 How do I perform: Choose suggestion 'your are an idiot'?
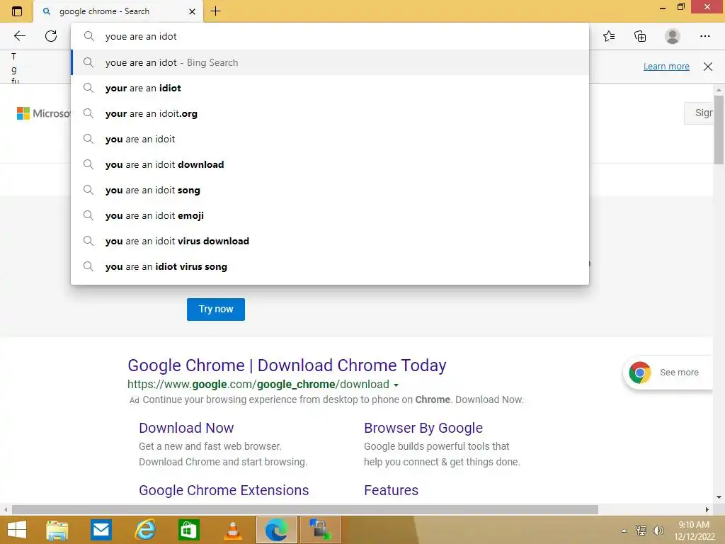(x=330, y=88)
